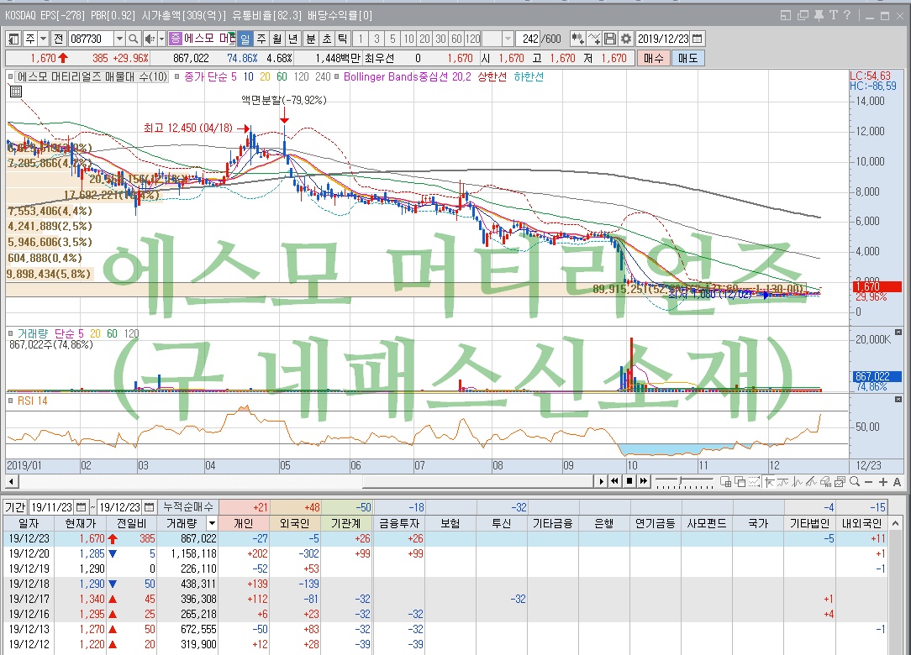Click the stop button below chart
Image resolution: width=911 pixels, height=655 pixels.
(x=629, y=481)
